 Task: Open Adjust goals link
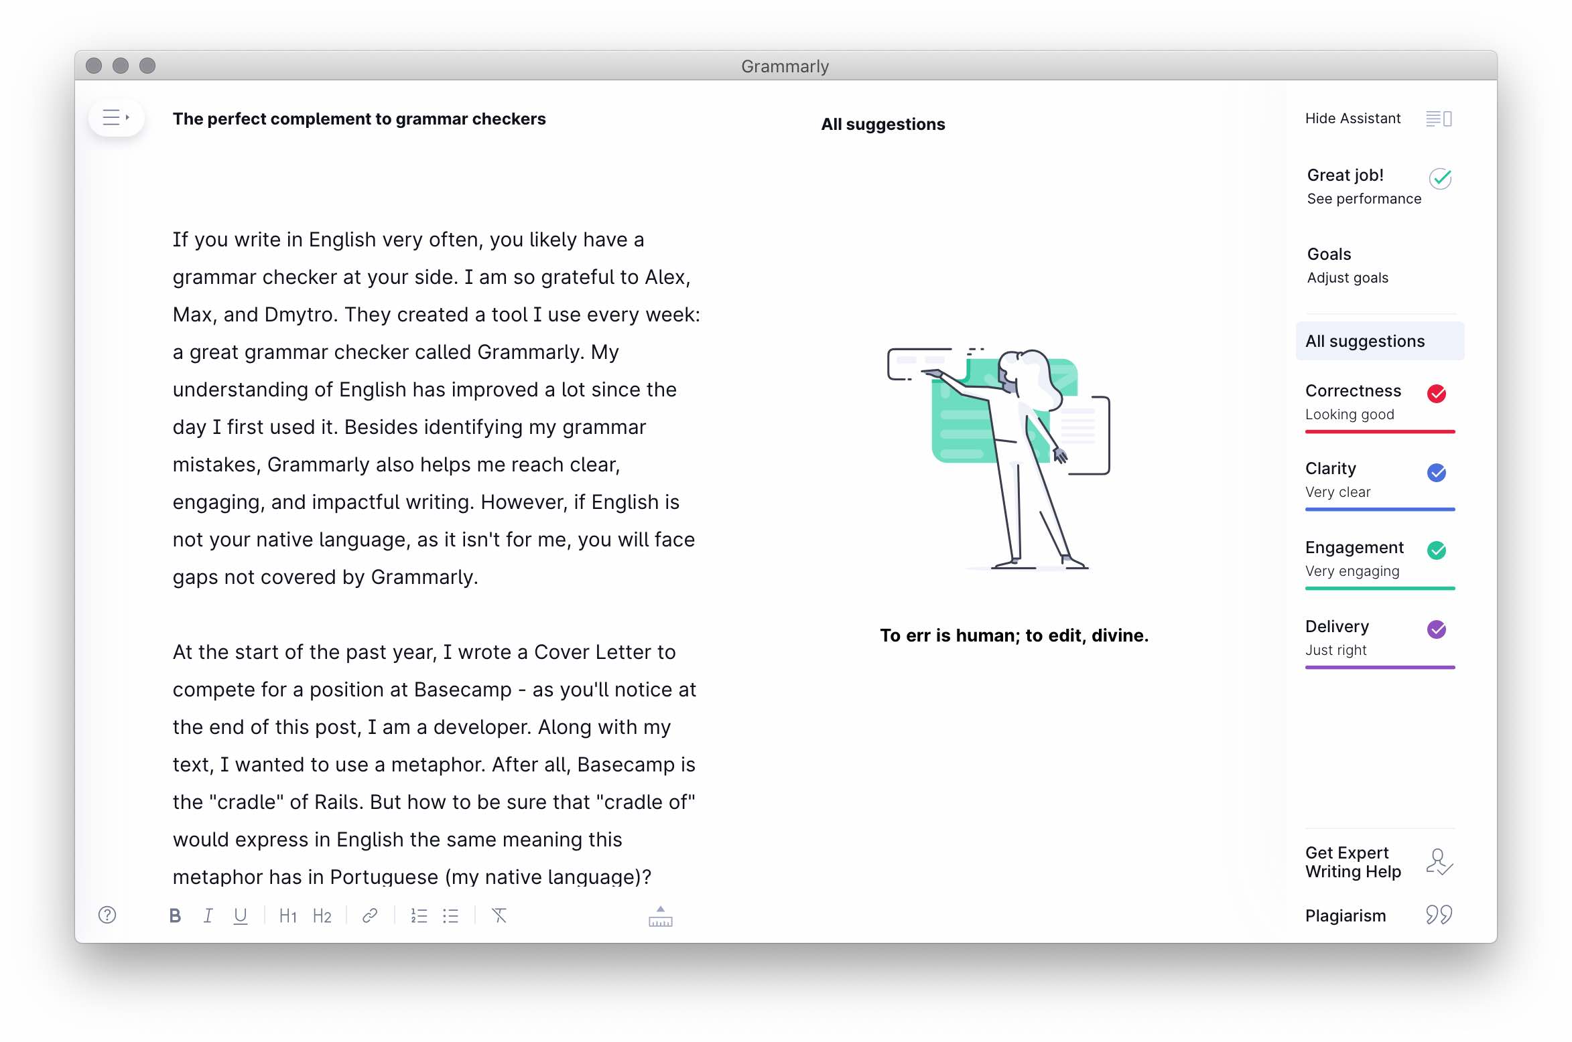tap(1348, 278)
